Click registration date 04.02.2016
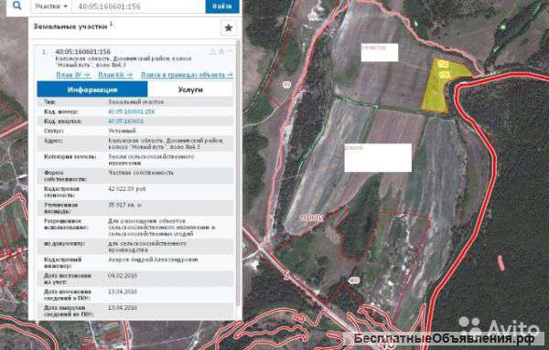This screenshot has width=549, height=350. (x=123, y=276)
